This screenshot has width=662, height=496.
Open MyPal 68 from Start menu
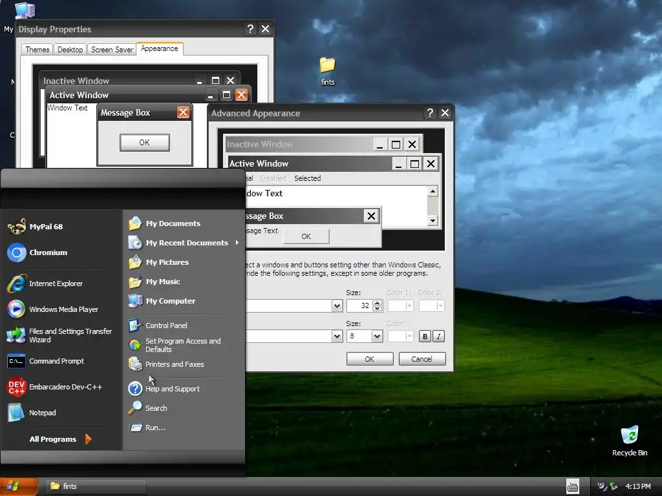point(36,227)
